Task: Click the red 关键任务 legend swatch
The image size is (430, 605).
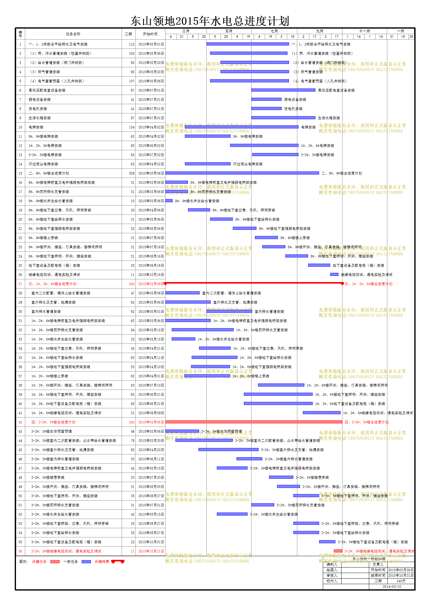Action: coord(55,562)
